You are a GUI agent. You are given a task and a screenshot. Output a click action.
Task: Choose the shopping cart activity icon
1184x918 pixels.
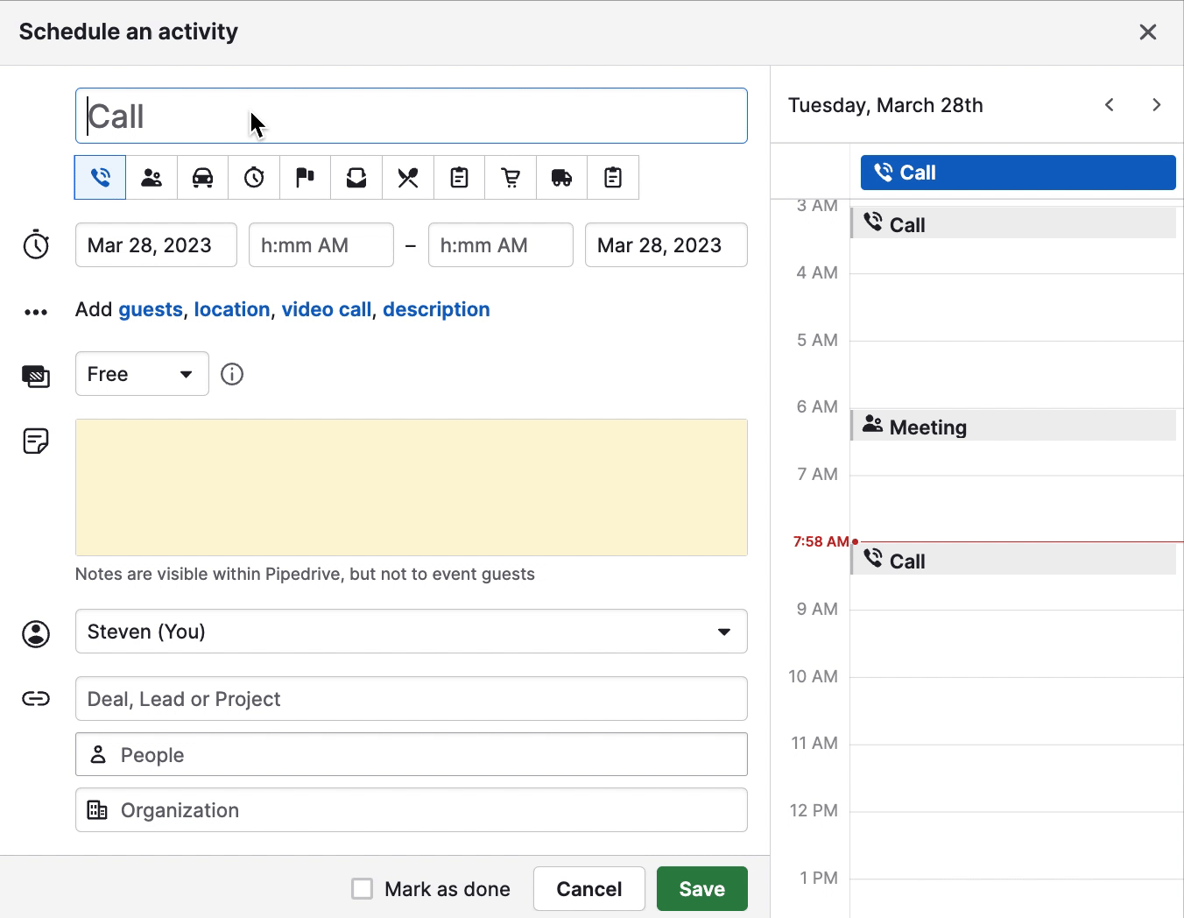511,178
